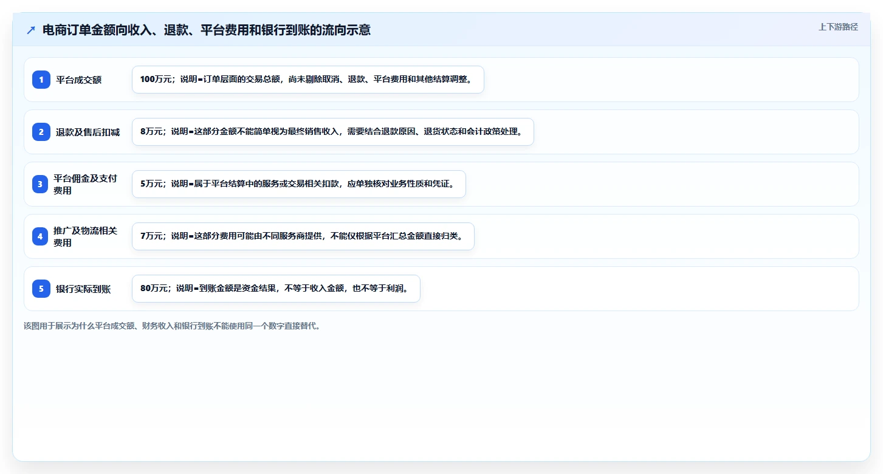Select step number 1 badge

coord(41,80)
